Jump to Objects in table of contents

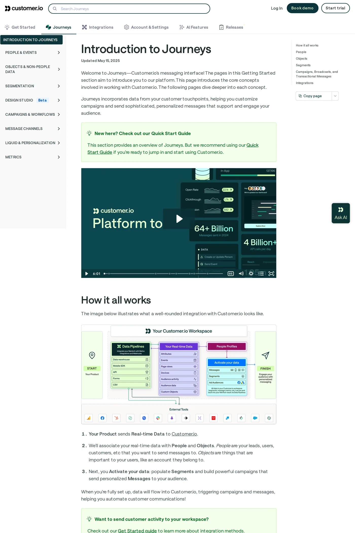point(301,59)
